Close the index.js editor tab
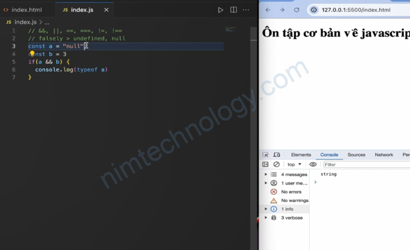The image size is (410, 250). [x=106, y=10]
